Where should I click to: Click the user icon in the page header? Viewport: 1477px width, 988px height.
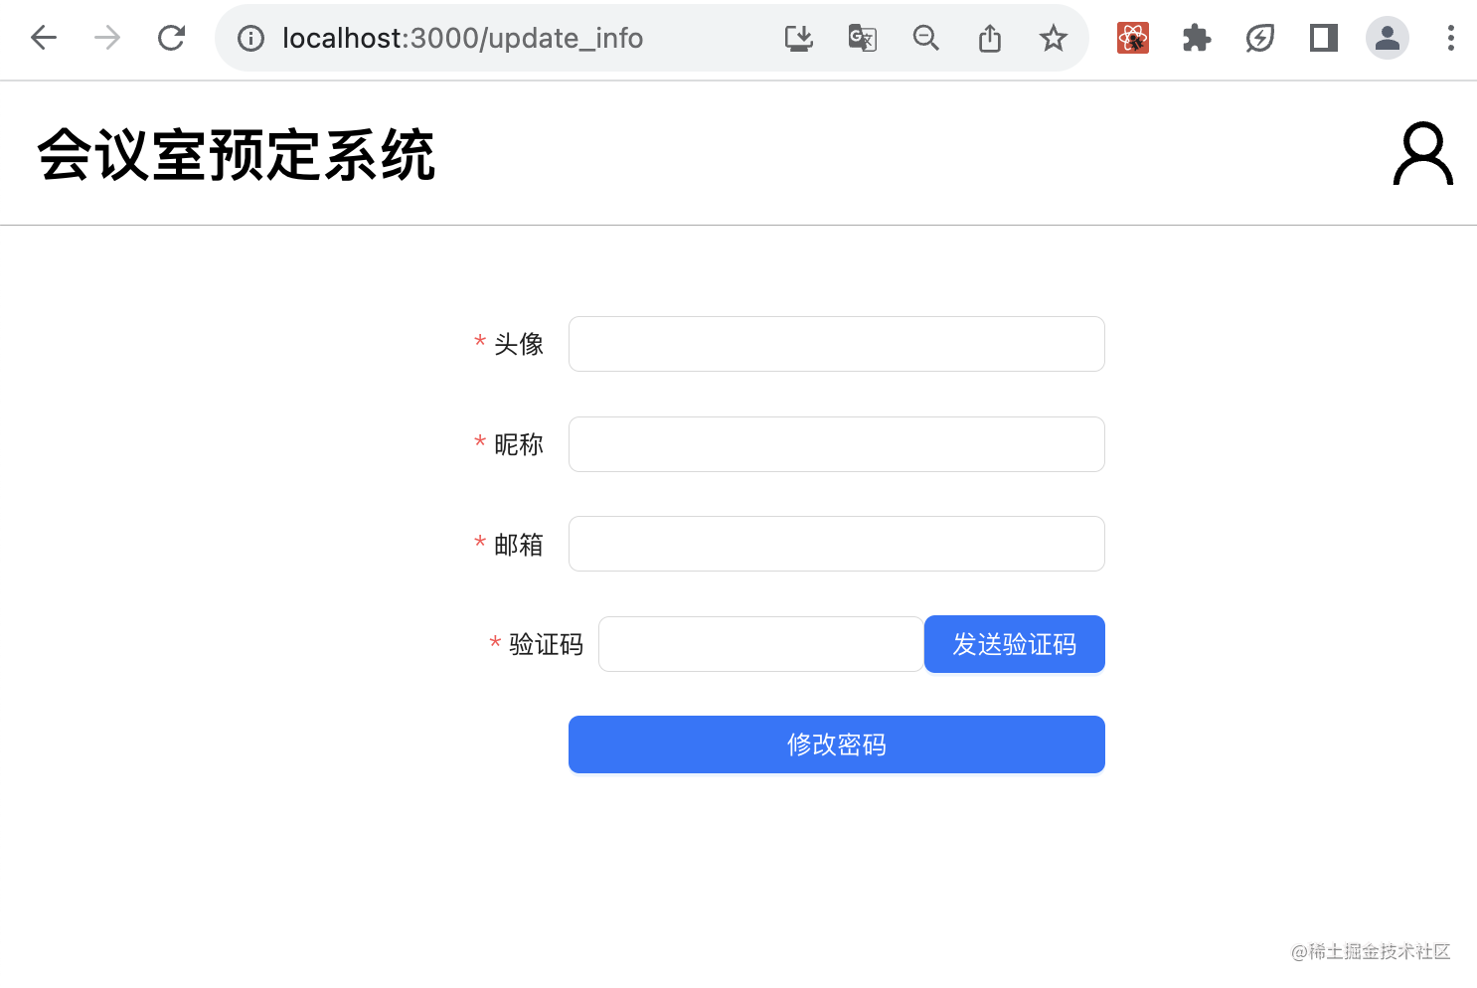(1423, 154)
